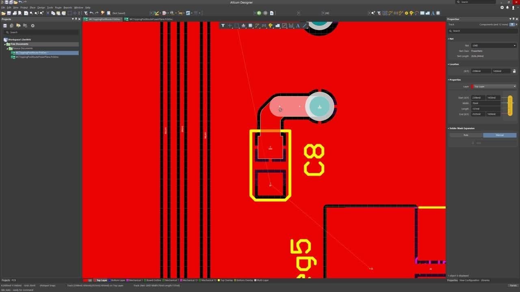Screen dimensions: 520x292
Task: Click the Top Overlay layer color swatch
Action: pos(219,280)
